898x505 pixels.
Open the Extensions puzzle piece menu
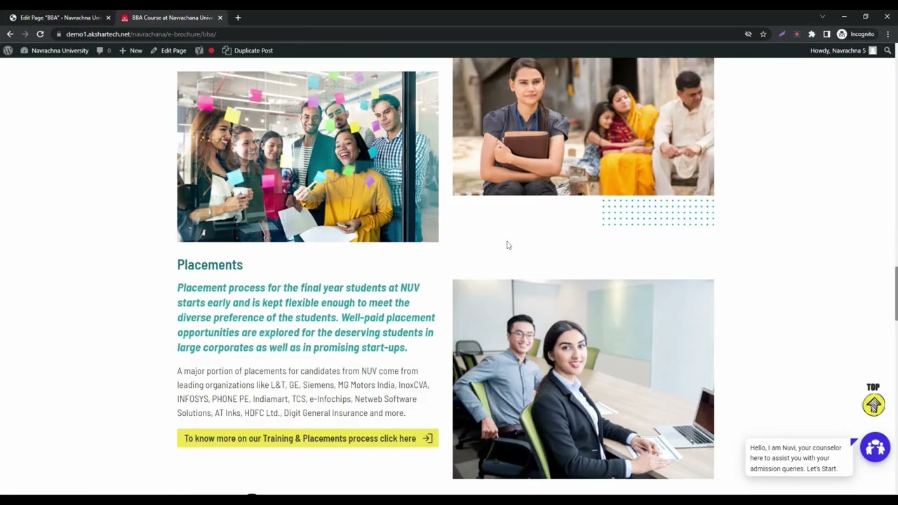tap(812, 34)
